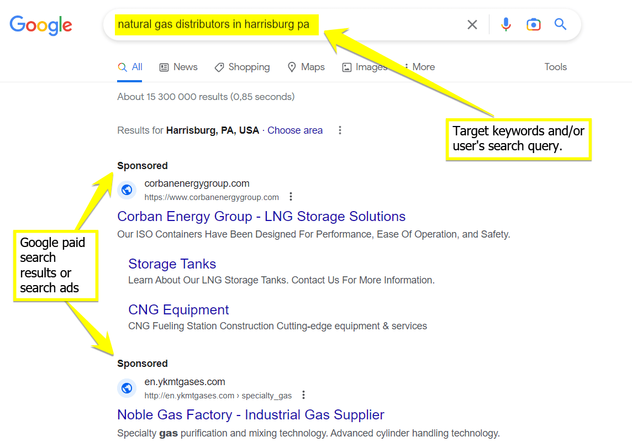Click the Choose area link
The width and height of the screenshot is (632, 447).
click(x=295, y=130)
